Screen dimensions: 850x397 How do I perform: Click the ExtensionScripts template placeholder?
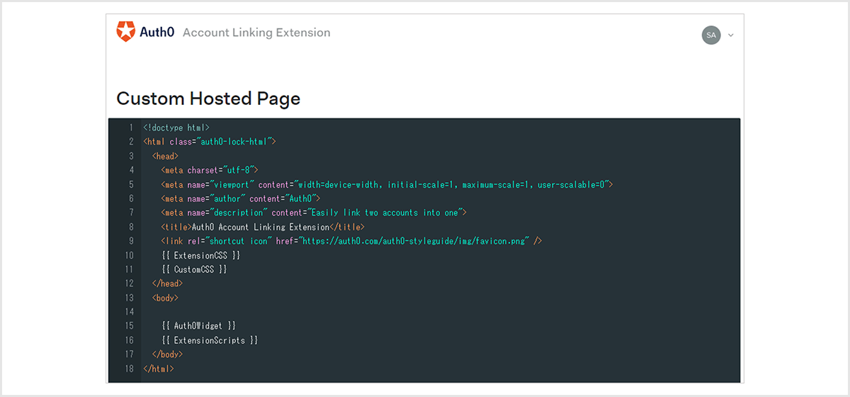click(x=210, y=340)
